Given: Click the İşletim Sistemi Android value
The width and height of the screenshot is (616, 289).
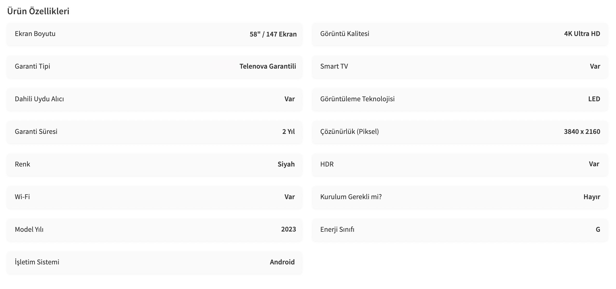Looking at the screenshot, I should click(282, 262).
